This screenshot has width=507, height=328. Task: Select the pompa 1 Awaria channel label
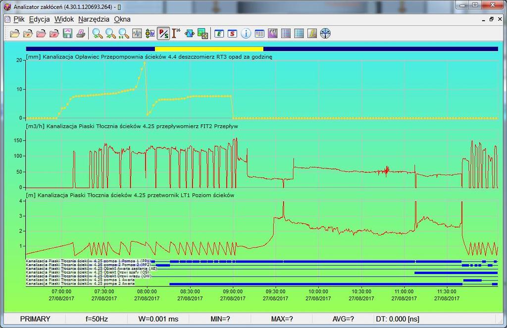coord(80,280)
